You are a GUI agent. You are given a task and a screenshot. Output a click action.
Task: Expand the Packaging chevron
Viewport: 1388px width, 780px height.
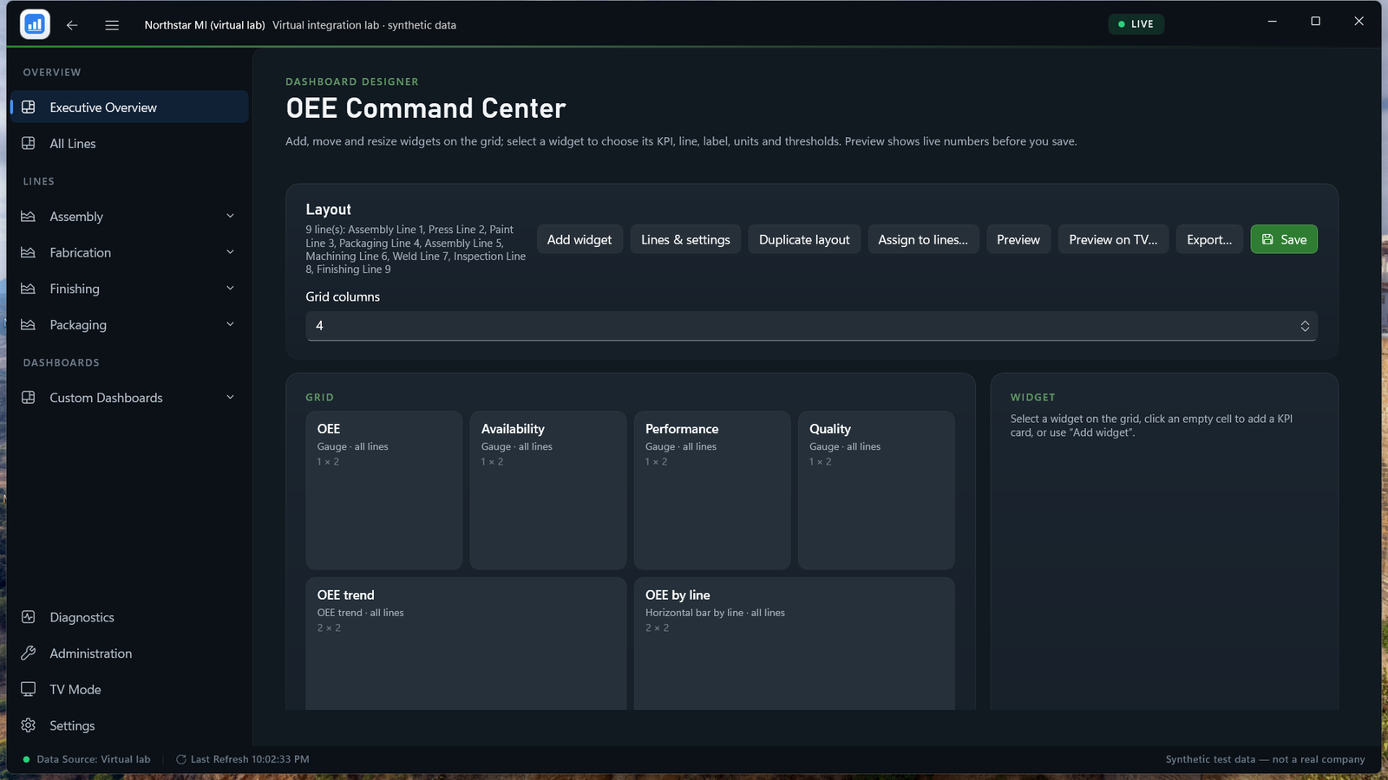(x=230, y=324)
